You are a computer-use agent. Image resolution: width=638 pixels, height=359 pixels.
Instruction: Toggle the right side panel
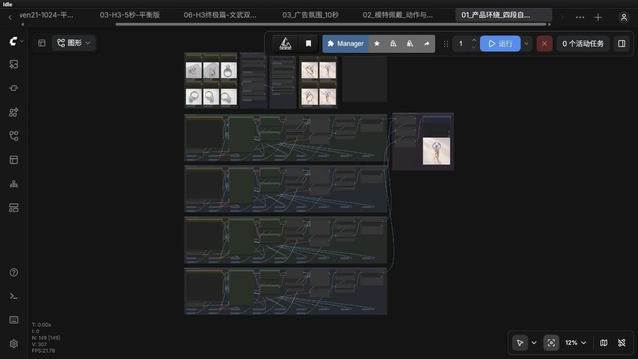(x=622, y=43)
